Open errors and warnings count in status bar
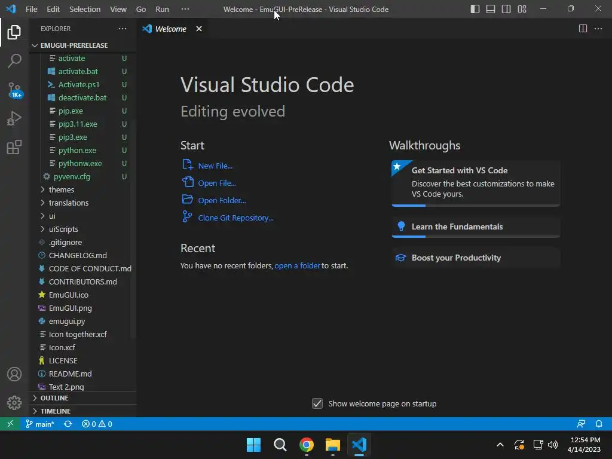The width and height of the screenshot is (612, 459). coord(97,424)
